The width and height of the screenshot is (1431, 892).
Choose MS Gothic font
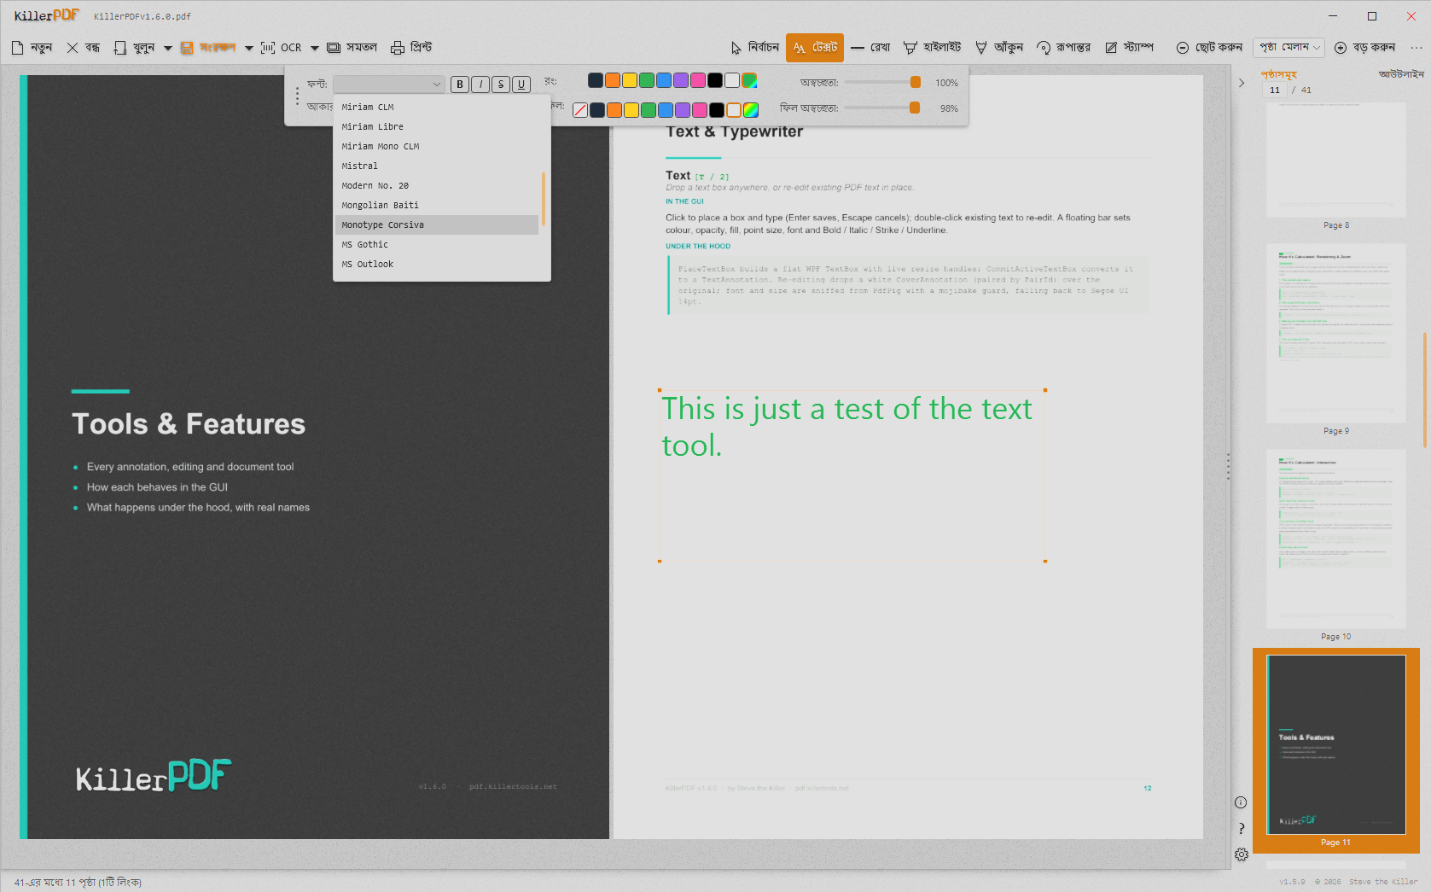(437, 245)
